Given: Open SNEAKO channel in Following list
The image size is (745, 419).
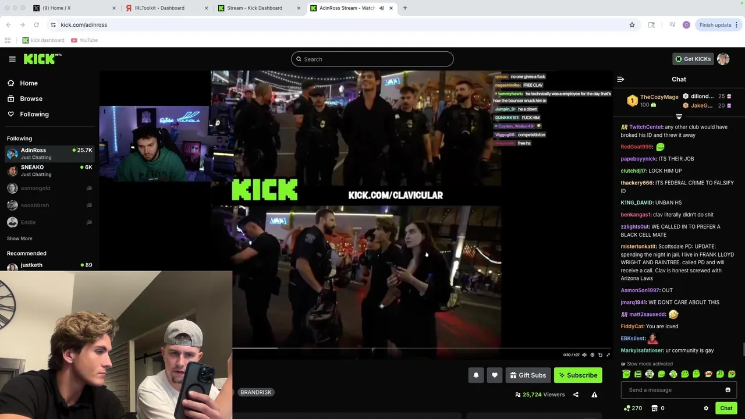Looking at the screenshot, I should coord(49,171).
